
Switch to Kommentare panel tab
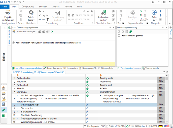(71, 68)
